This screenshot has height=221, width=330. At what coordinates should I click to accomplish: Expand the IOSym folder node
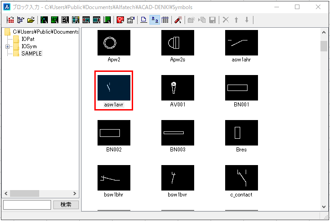(x=8, y=46)
